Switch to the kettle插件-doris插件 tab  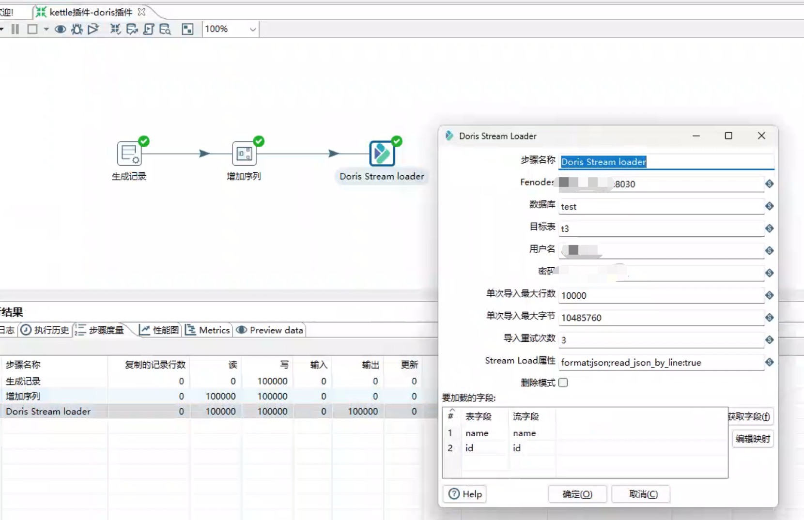point(91,12)
